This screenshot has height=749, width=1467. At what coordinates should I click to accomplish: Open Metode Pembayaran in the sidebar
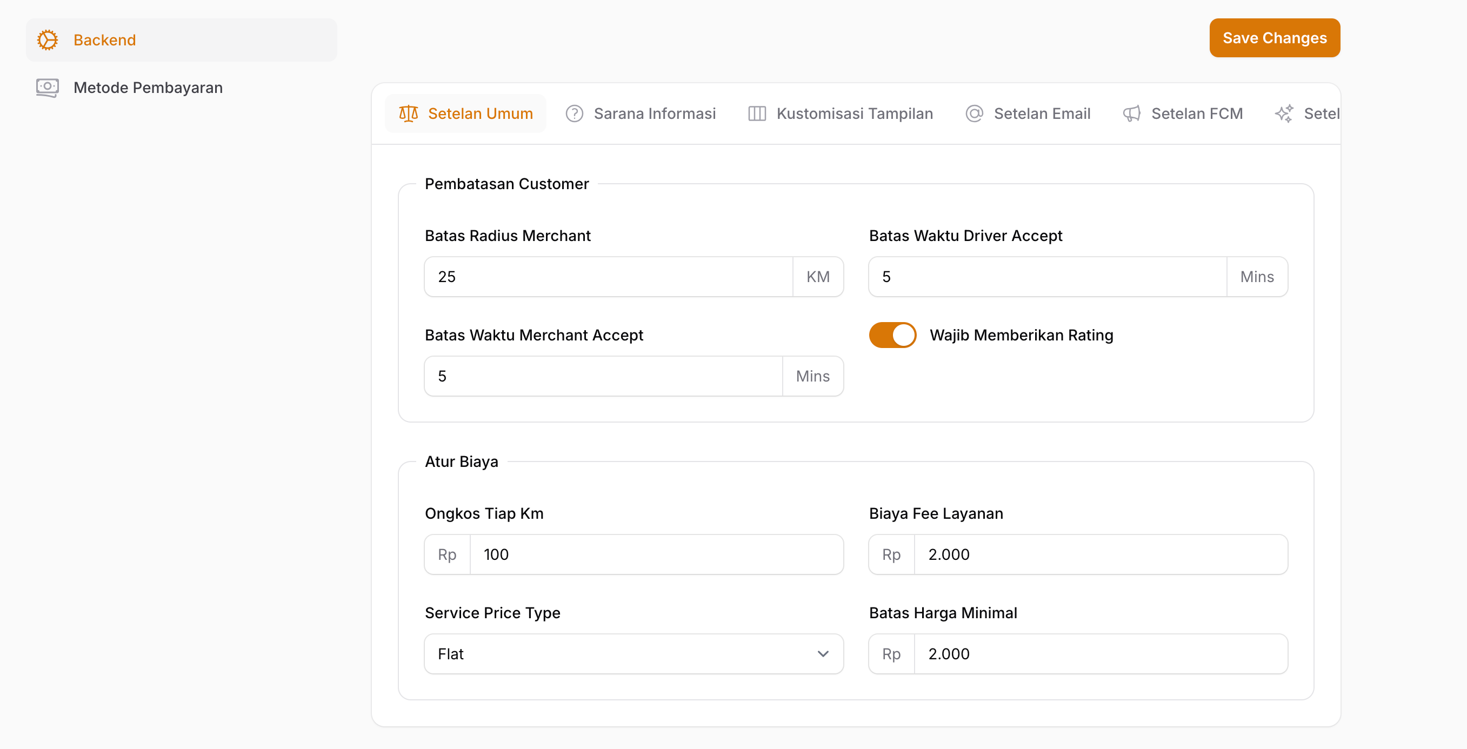point(148,88)
